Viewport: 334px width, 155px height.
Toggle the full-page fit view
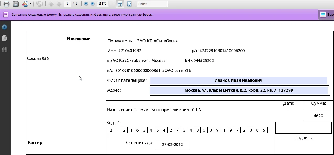129,4
